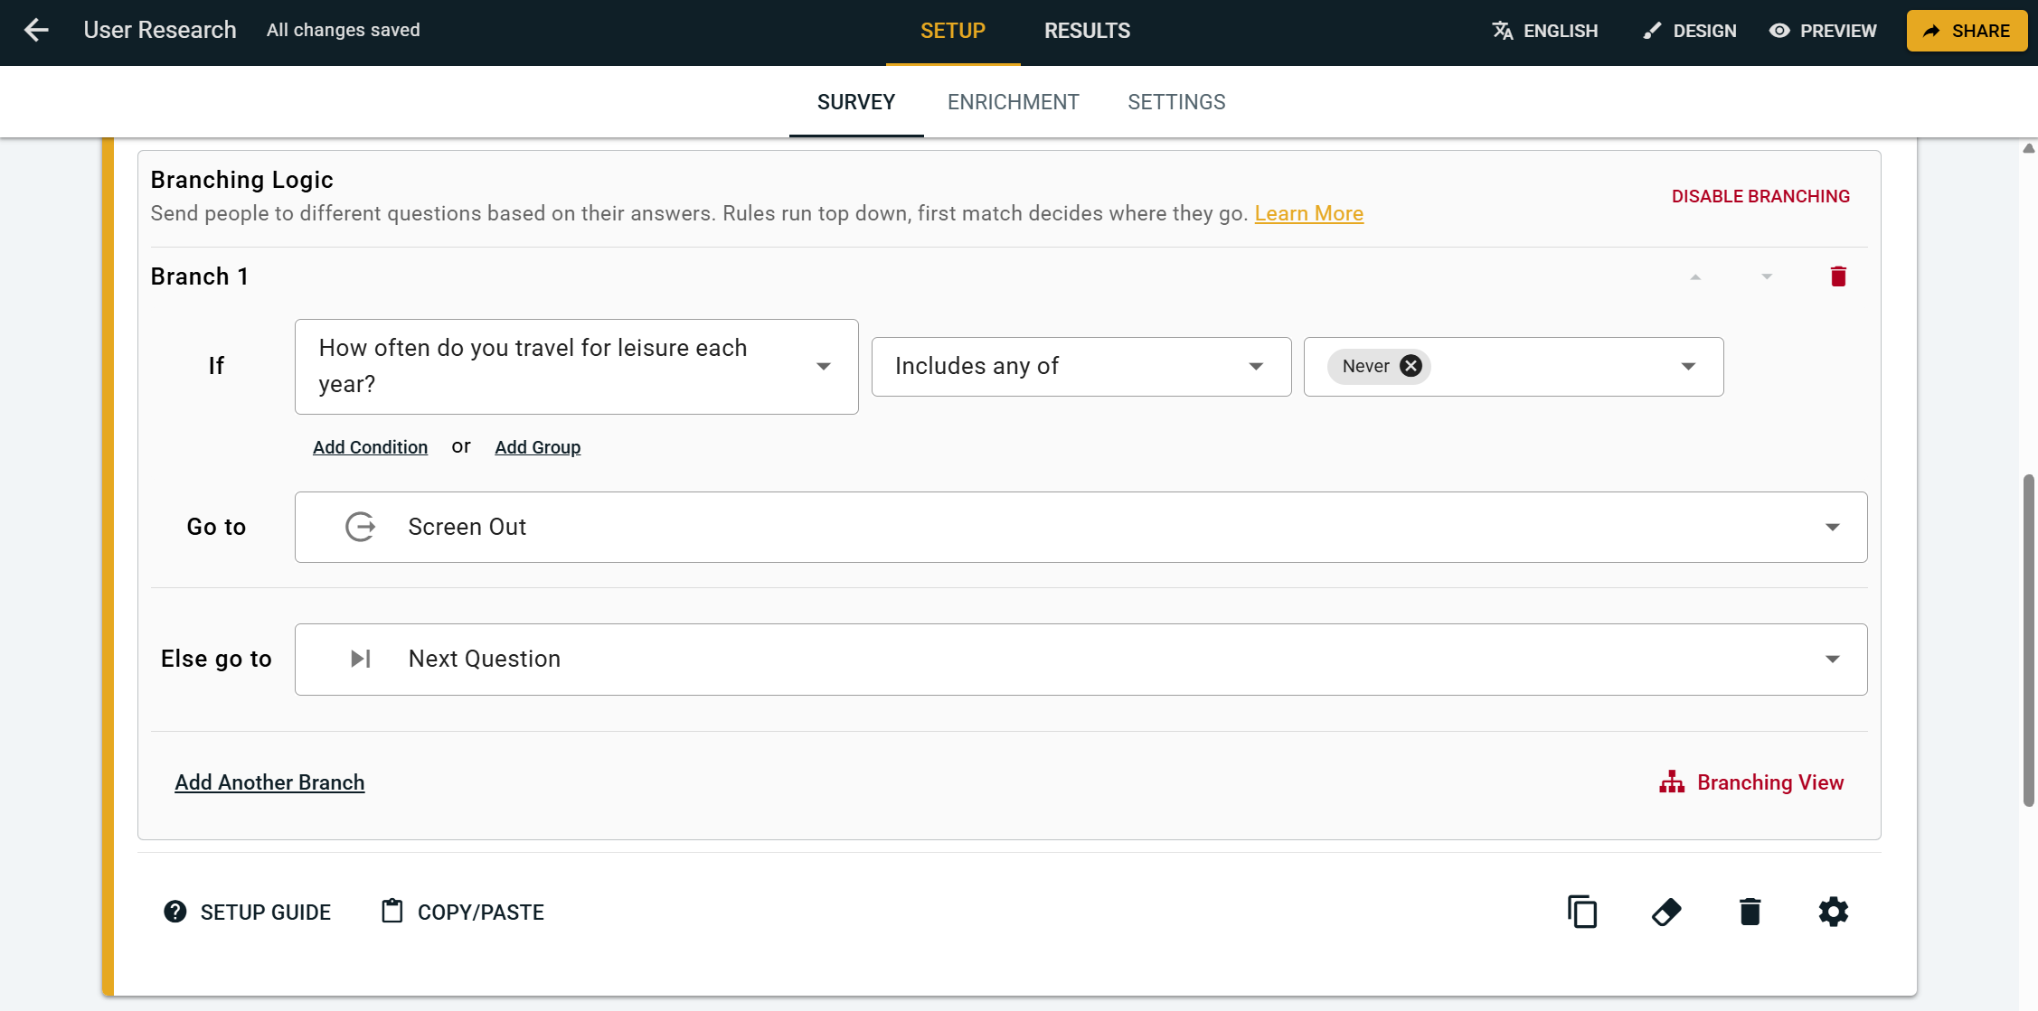Click the back arrow icon

pos(36,30)
